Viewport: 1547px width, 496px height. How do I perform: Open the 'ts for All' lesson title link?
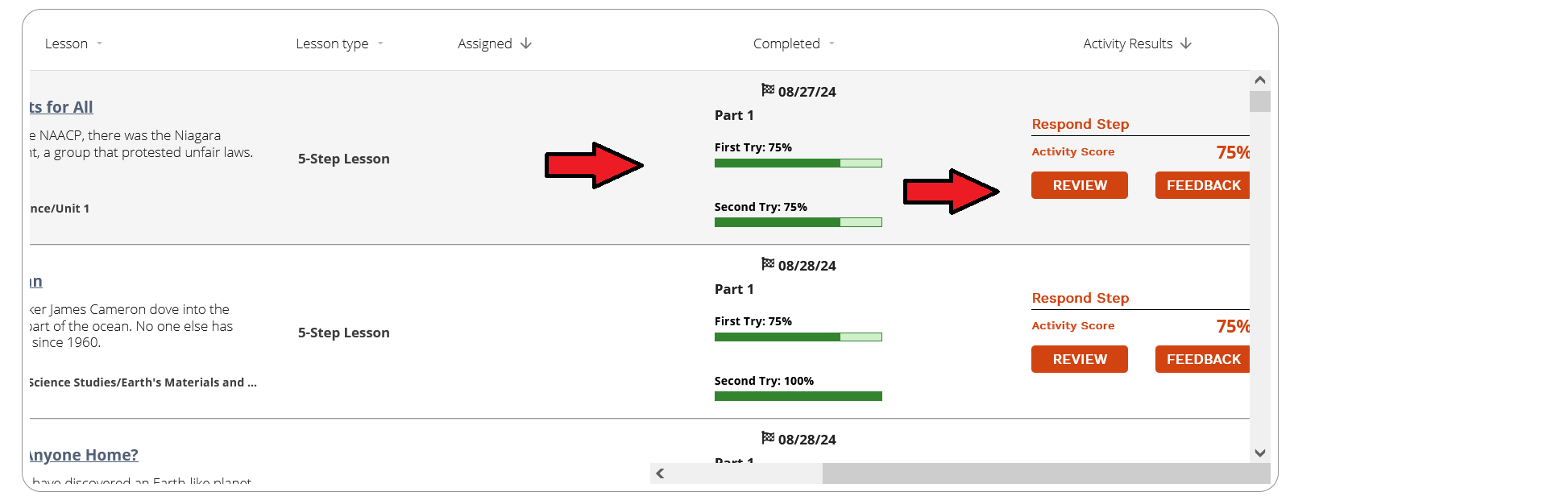tap(61, 107)
